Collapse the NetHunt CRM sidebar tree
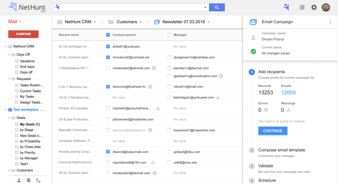 click(6, 46)
